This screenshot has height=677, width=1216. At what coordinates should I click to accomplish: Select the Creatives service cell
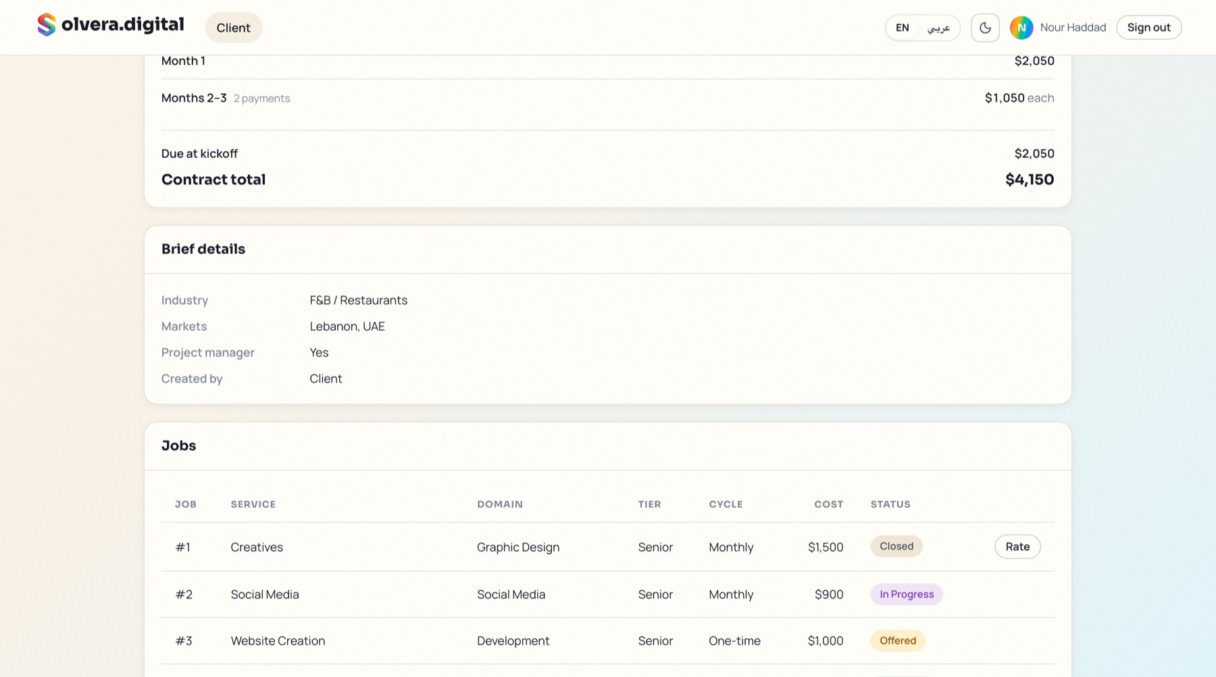pos(257,547)
